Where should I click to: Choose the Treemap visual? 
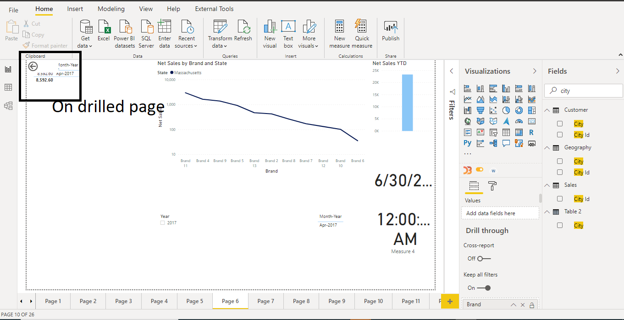tap(532, 110)
